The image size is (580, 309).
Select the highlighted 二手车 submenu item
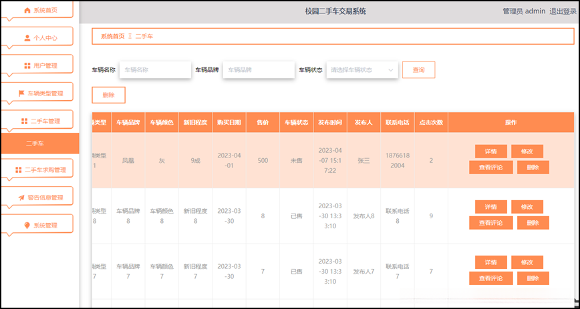[x=40, y=143]
